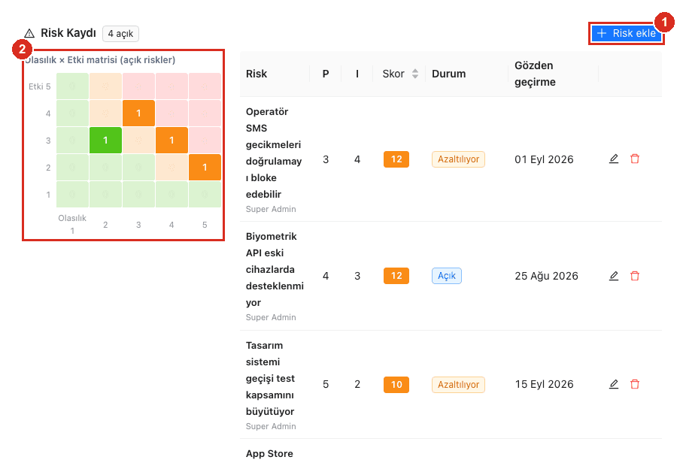Click the Durum column header
This screenshot has width=686, height=475.
click(449, 74)
